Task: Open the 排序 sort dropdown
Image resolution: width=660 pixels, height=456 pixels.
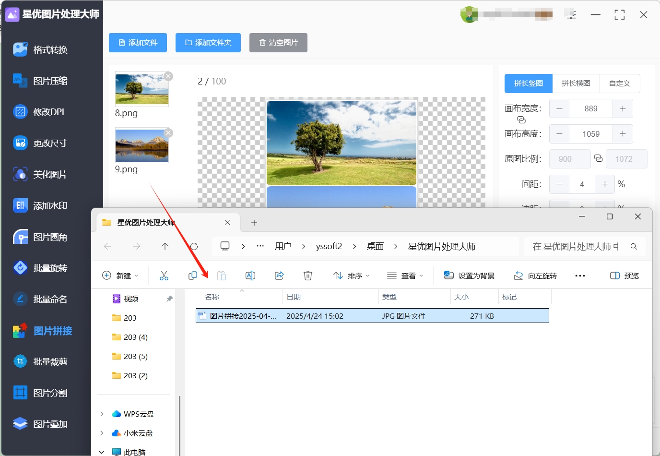Action: coord(352,276)
